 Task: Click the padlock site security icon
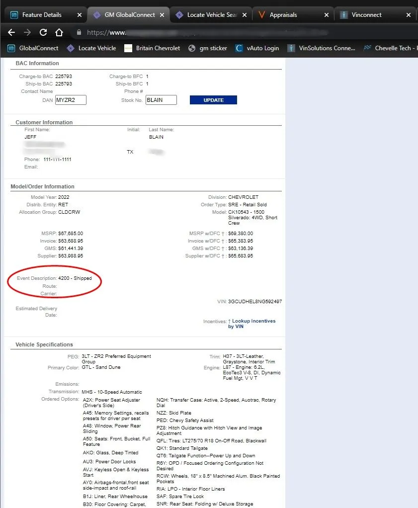tap(79, 32)
